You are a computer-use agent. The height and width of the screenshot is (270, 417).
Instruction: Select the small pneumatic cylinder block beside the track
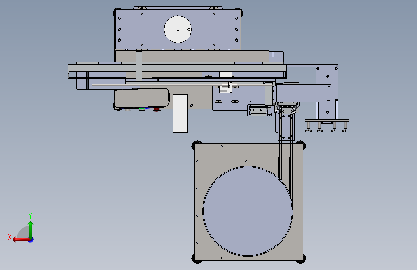pyautogui.click(x=260, y=110)
